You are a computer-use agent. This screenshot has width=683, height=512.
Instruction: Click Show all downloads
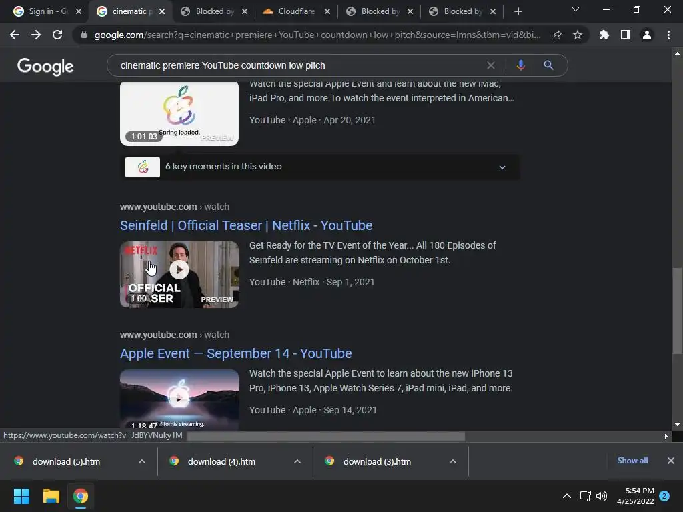pos(632,461)
